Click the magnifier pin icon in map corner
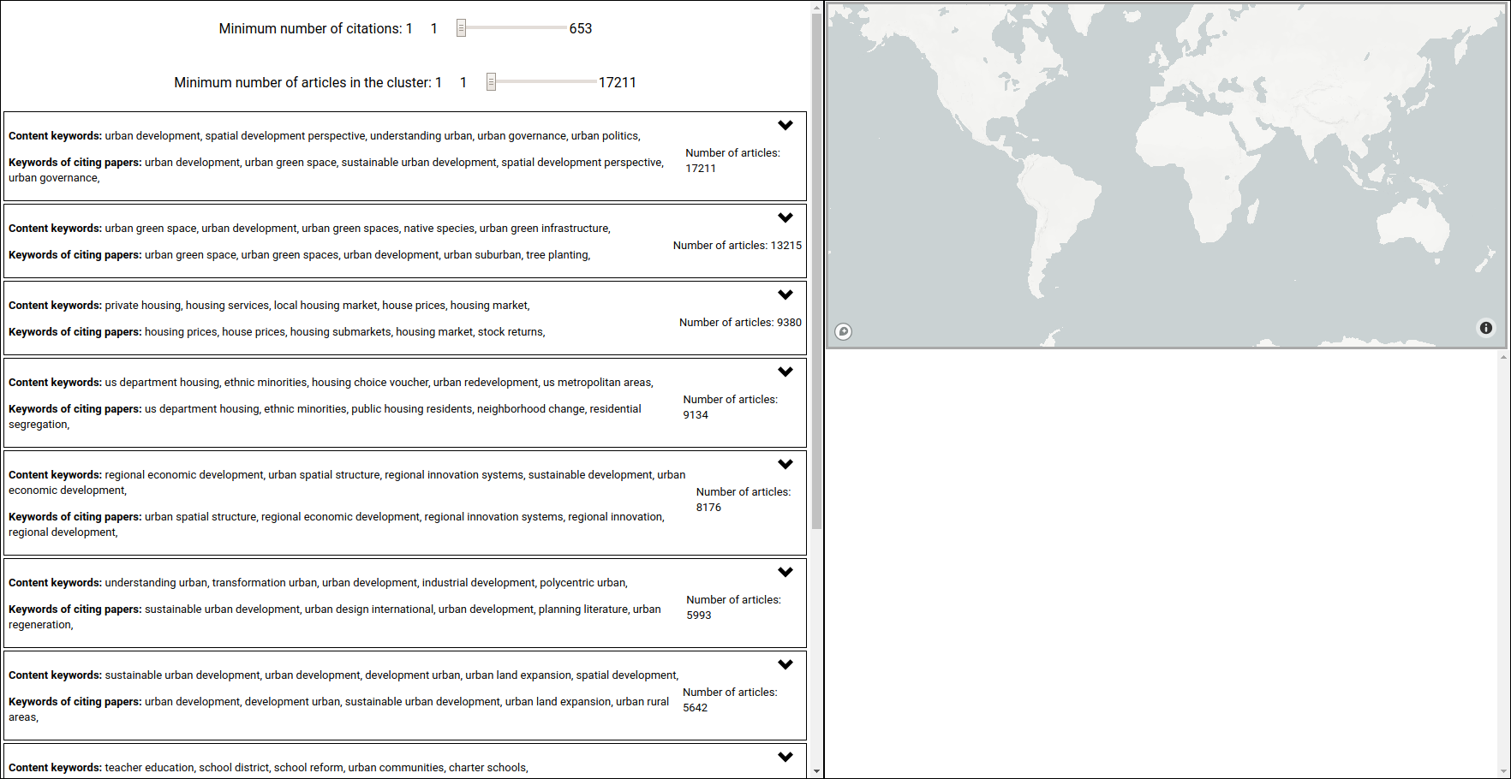 tap(842, 332)
